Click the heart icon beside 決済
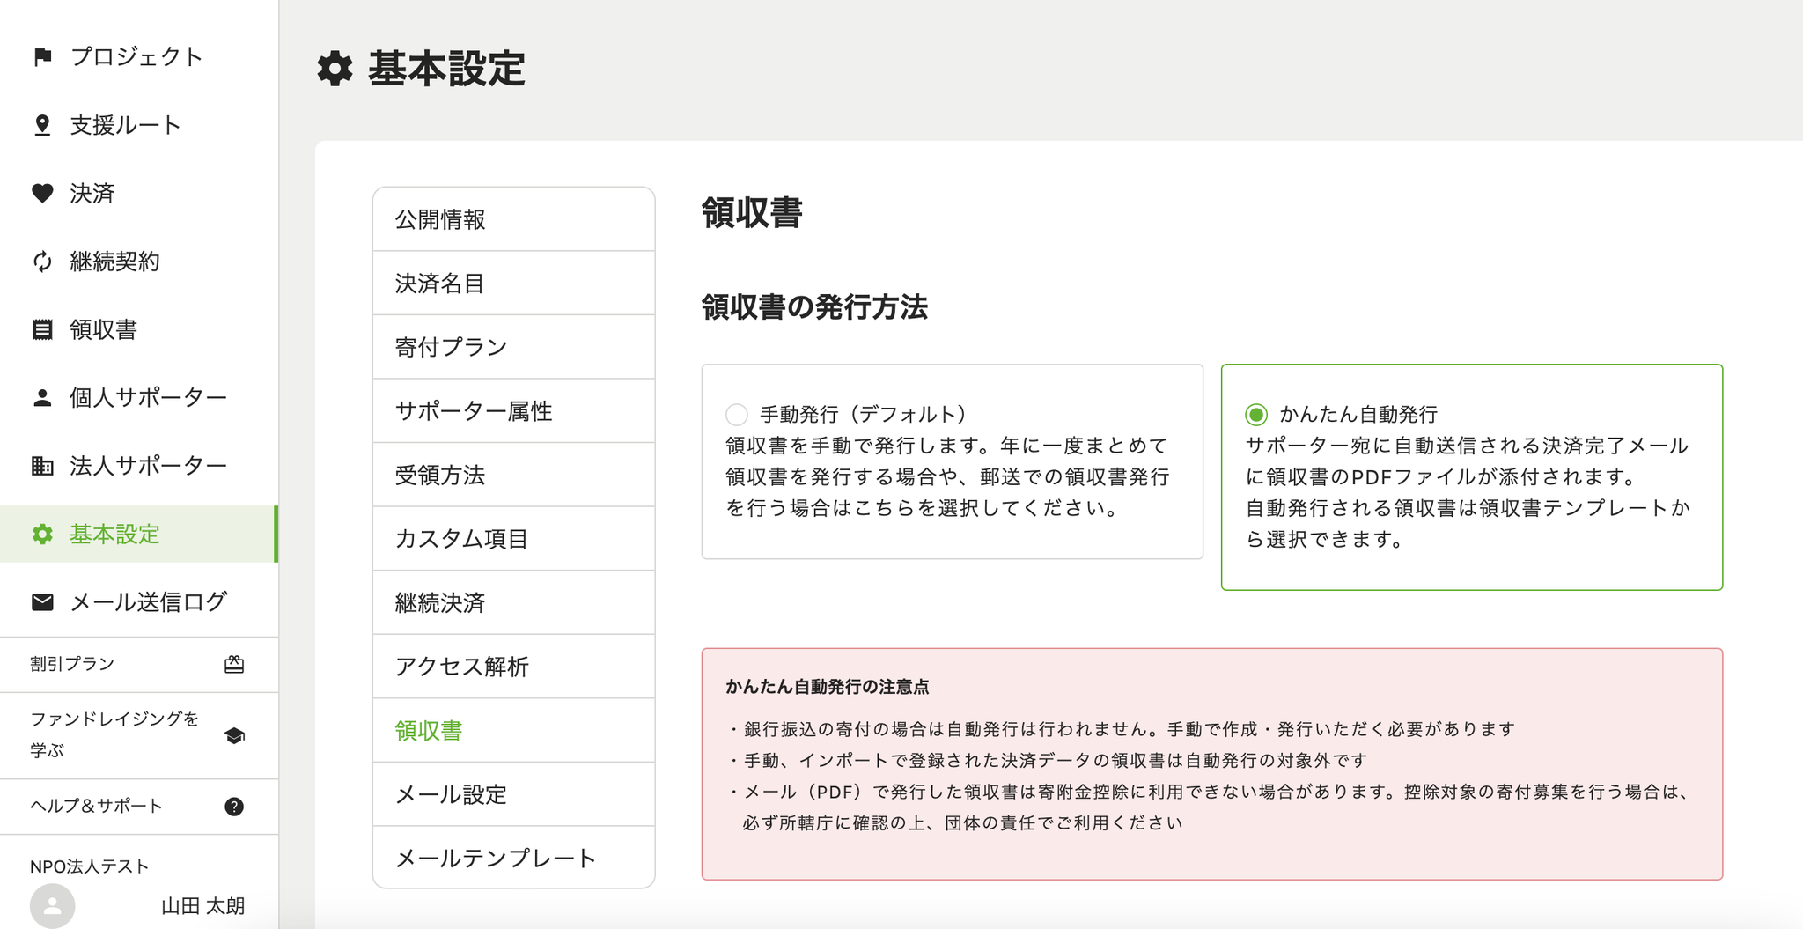The height and width of the screenshot is (929, 1803). pos(42,193)
